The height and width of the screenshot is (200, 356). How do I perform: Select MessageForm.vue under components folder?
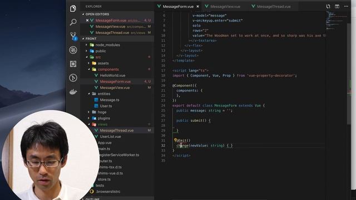117,82
